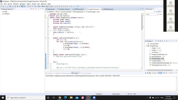This screenshot has height=100, width=178.
Task: Click the Open Console icon
Action: [170, 73]
